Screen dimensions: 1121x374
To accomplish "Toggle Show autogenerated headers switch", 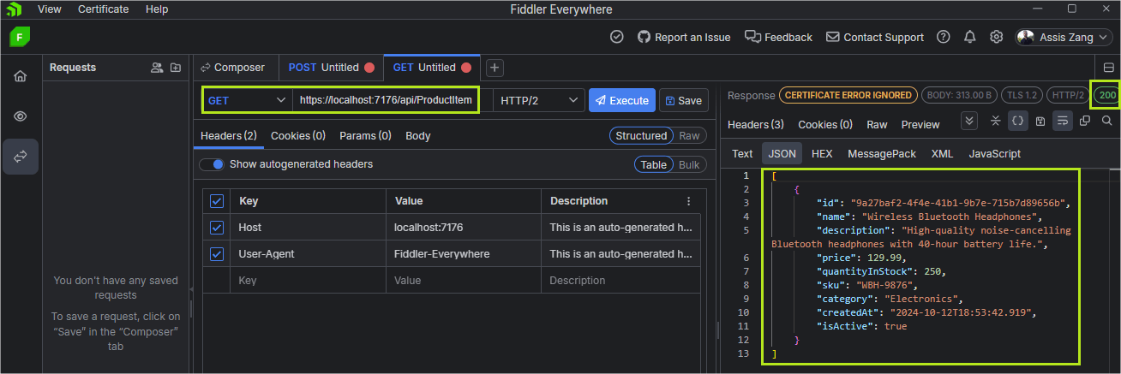I will click(212, 164).
